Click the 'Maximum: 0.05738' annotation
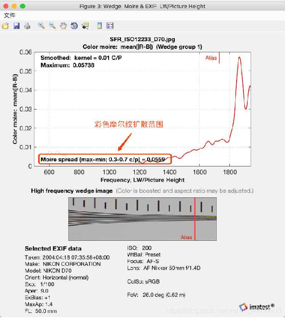This screenshot has height=318, width=285. tap(67, 65)
